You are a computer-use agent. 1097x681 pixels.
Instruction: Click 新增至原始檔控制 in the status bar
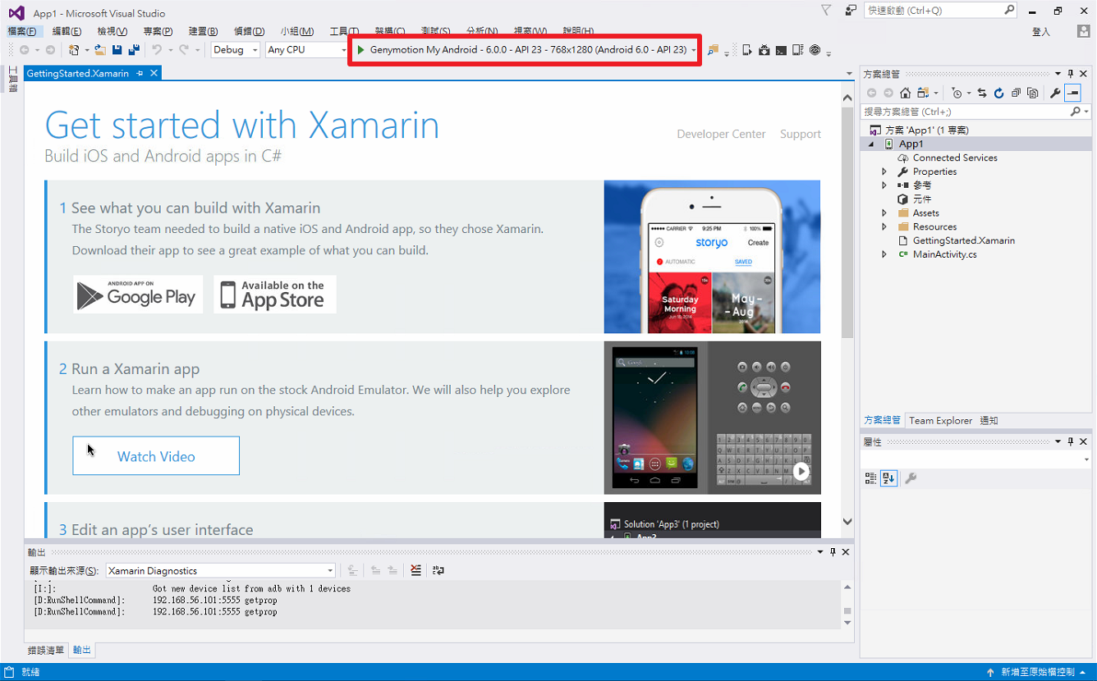coord(1037,672)
